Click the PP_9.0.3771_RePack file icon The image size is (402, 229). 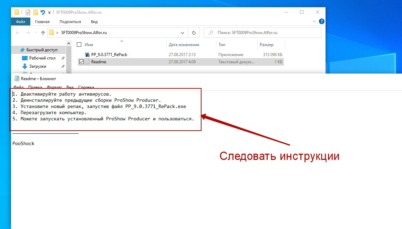point(87,55)
